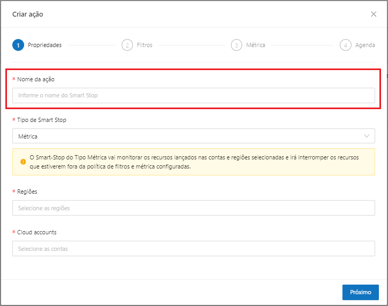388x306 pixels.
Task: Click the Nome da ação field label
Action: 36,79
